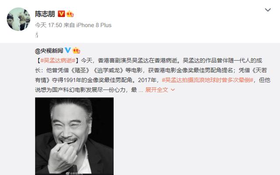Expand the full text via 展开全文

click(157, 89)
